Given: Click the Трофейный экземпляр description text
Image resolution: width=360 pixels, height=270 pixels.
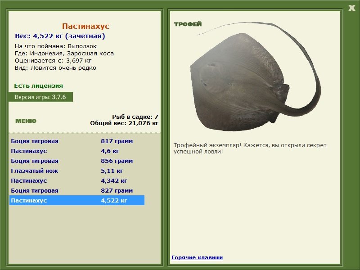Looking at the screenshot, I should [250, 148].
